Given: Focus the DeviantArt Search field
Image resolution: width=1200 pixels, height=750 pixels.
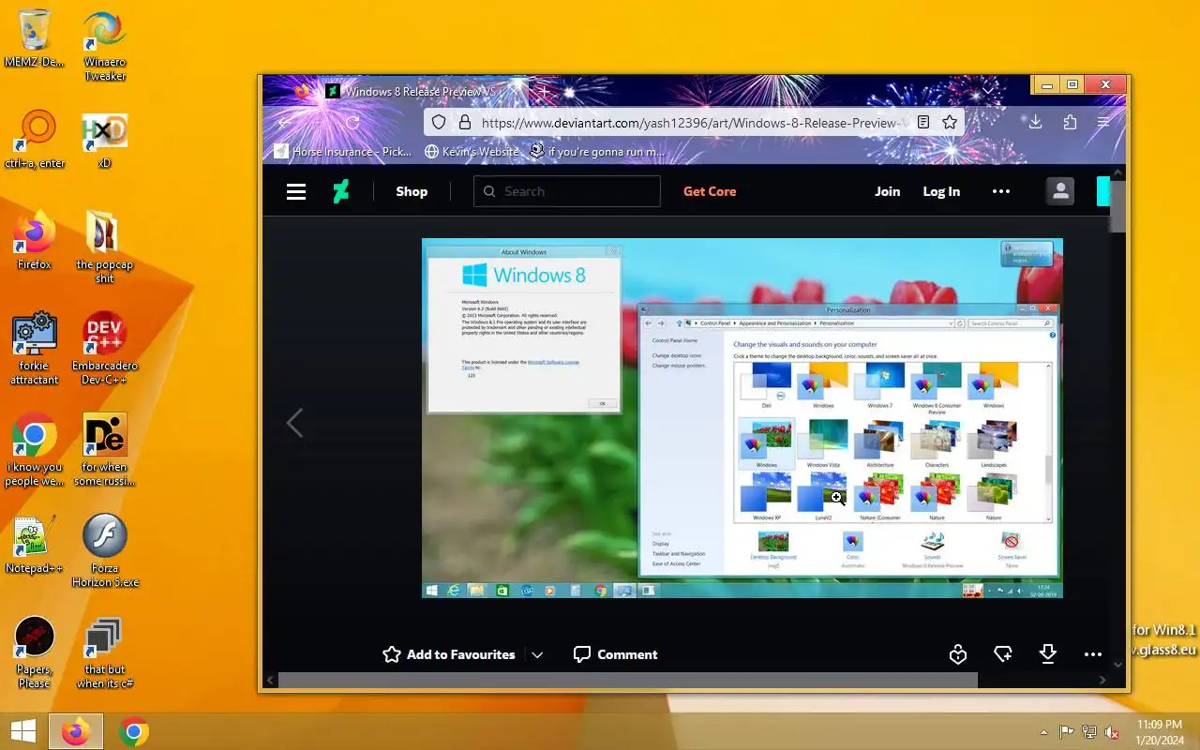Looking at the screenshot, I should [x=567, y=191].
